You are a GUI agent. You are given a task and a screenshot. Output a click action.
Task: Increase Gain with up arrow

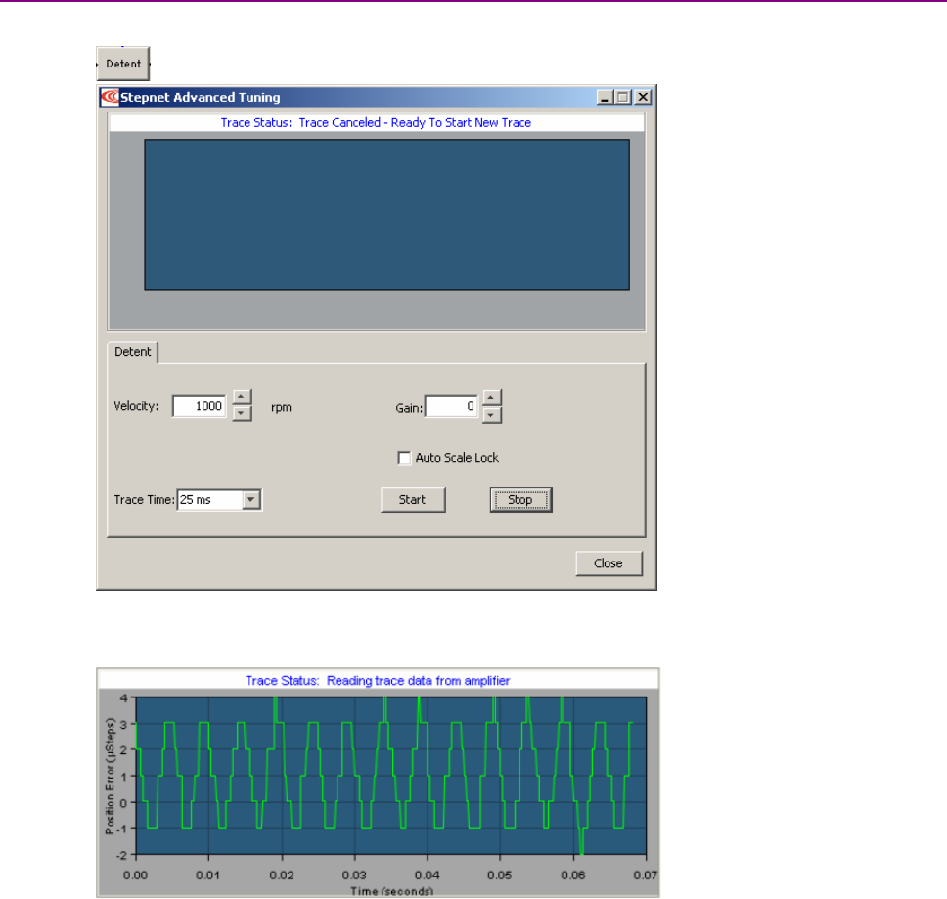point(492,398)
